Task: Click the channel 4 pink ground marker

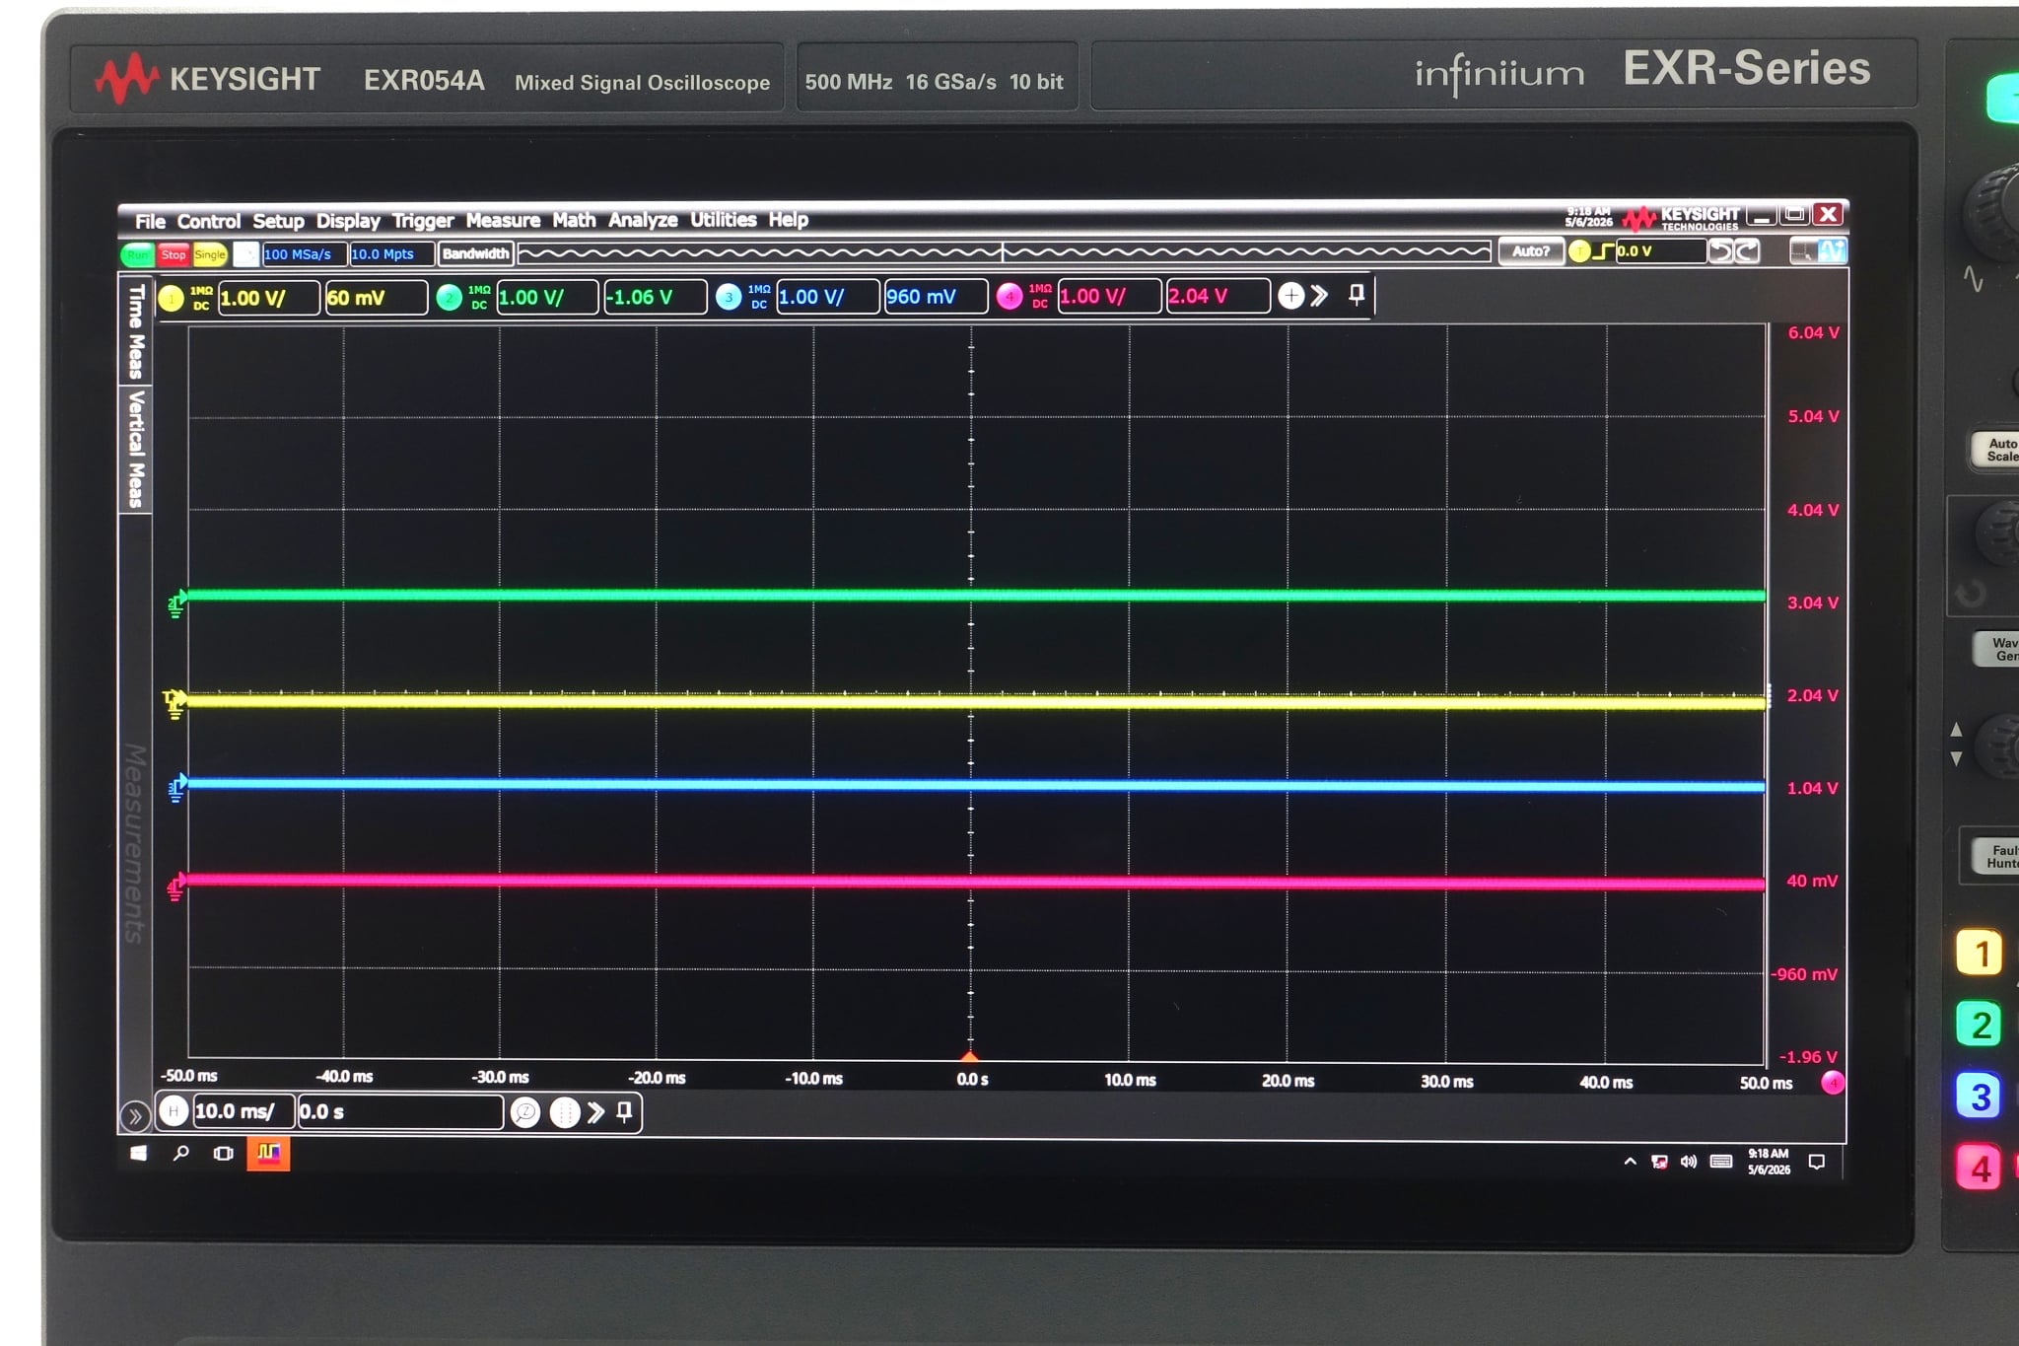Action: tap(175, 887)
